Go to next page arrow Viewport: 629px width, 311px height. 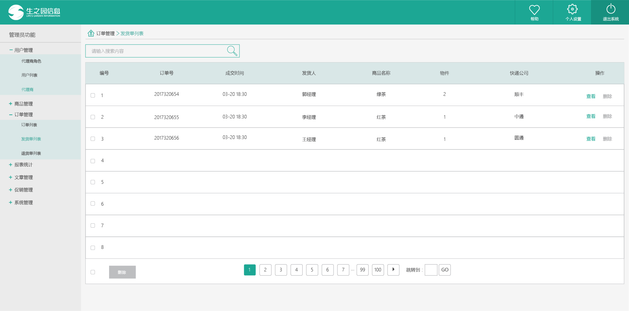coord(393,270)
